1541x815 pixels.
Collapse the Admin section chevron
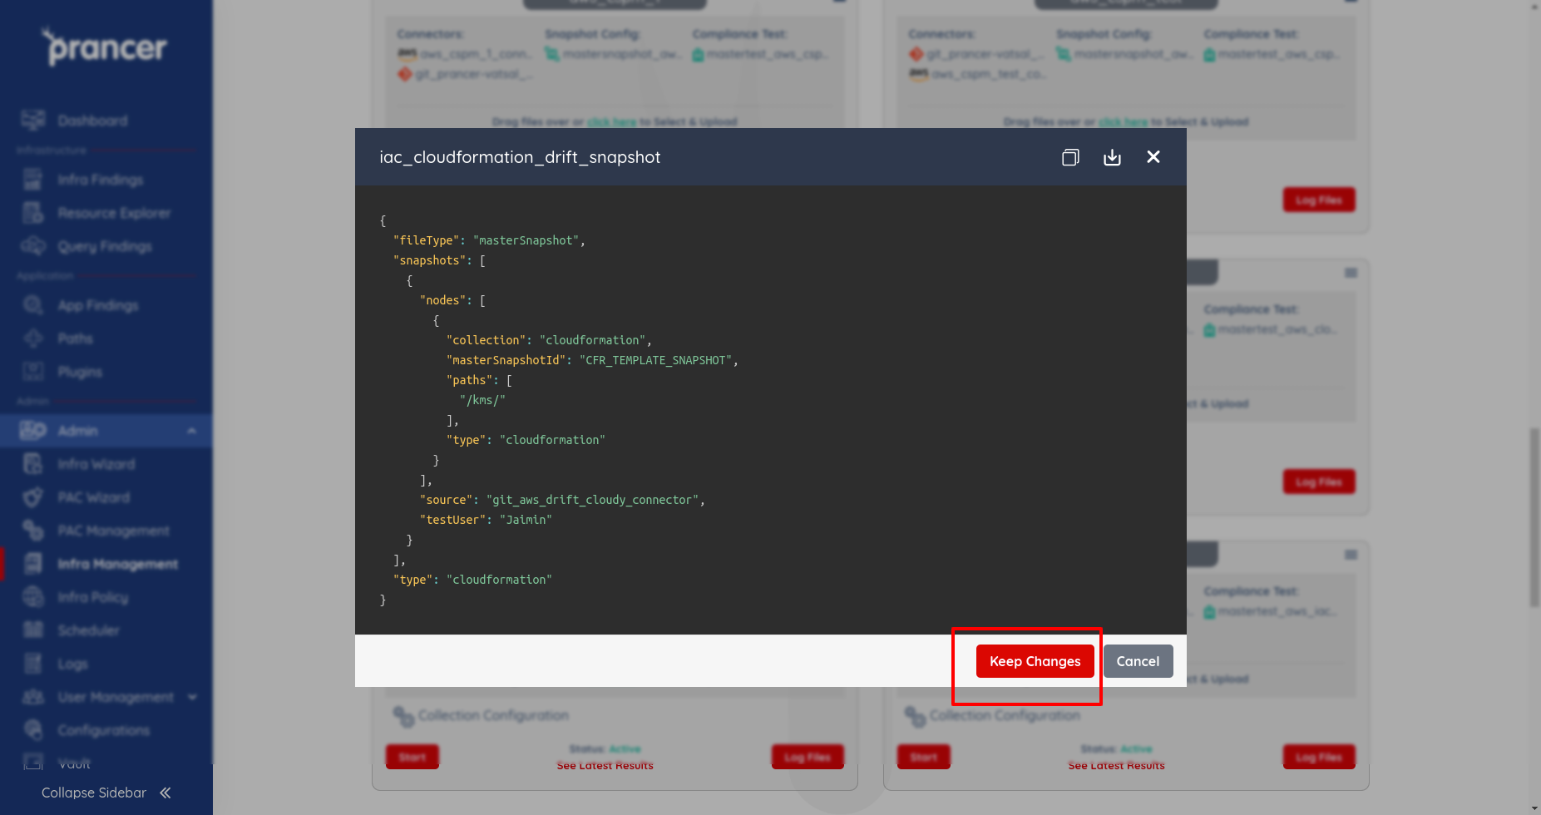tap(192, 431)
